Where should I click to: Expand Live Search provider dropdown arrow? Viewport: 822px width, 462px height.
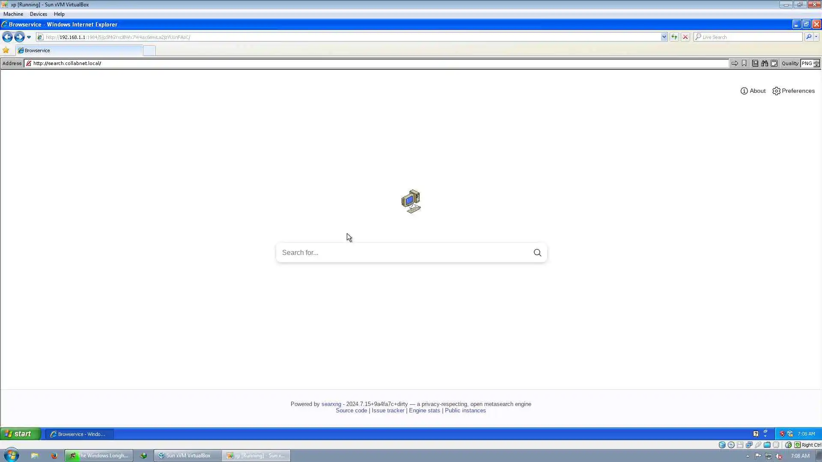point(816,37)
